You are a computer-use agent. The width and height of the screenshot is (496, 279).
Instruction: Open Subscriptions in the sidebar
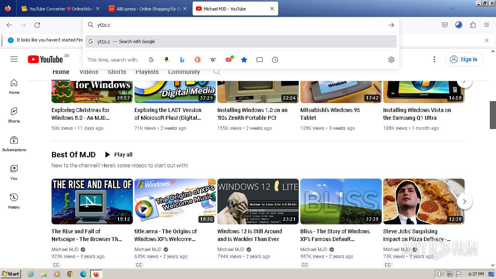pos(14,144)
